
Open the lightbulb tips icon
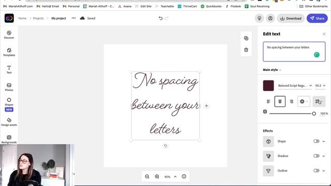(x=259, y=19)
